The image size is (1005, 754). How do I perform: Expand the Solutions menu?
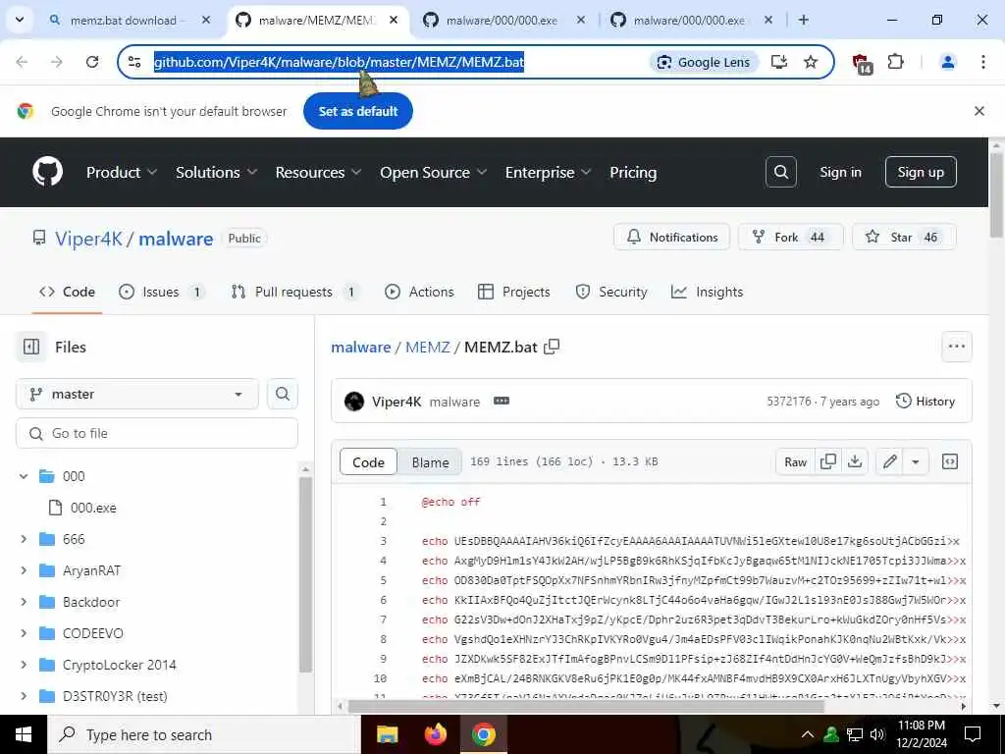point(217,172)
